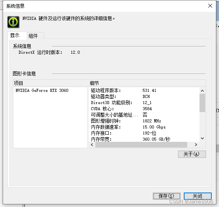Select memory bandwidth 360.05 GB/秒

[x=156, y=139]
